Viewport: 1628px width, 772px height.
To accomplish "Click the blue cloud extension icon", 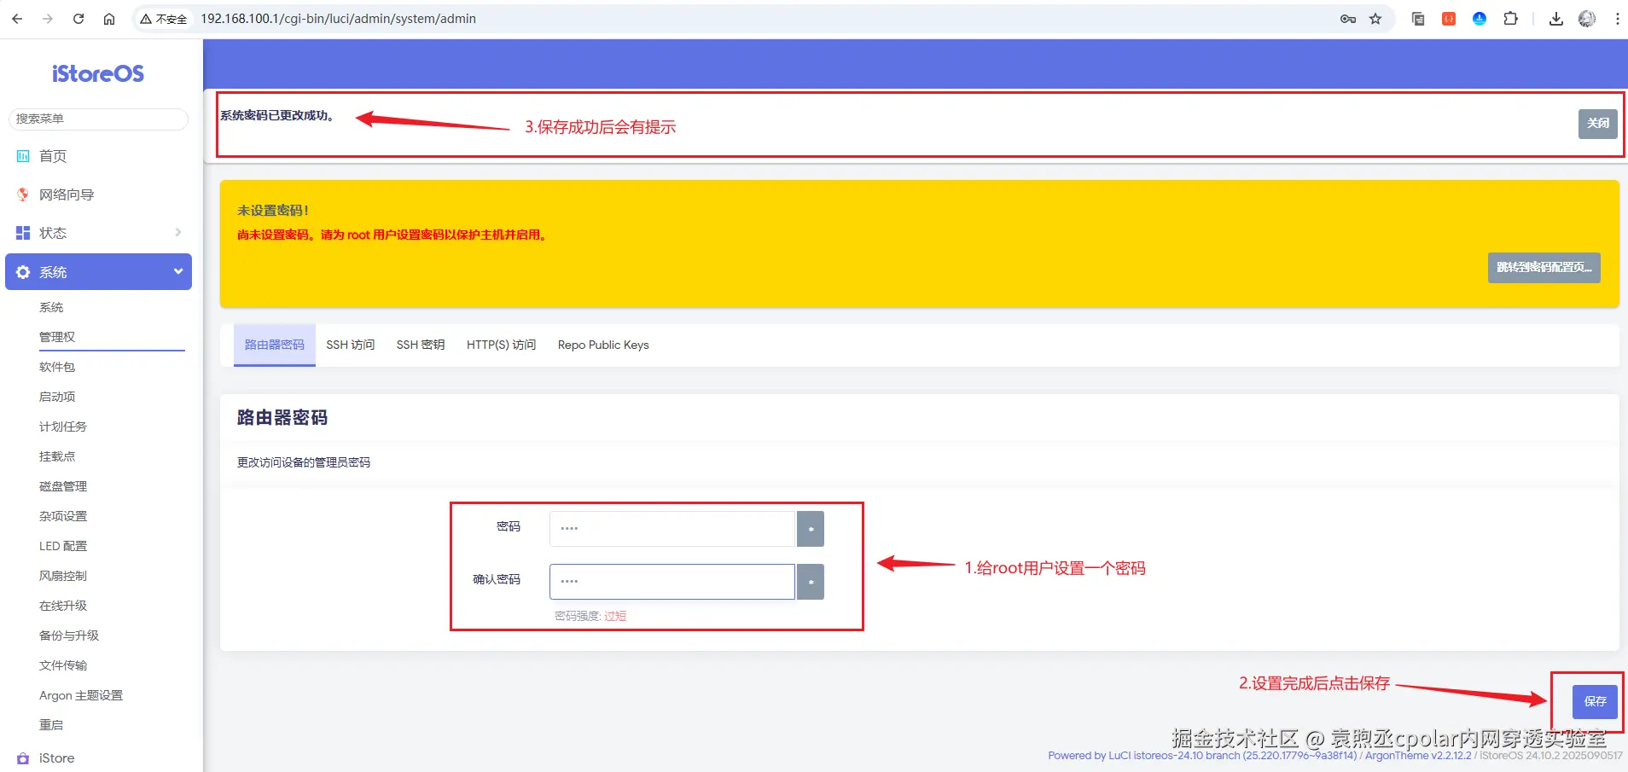I will [x=1480, y=19].
